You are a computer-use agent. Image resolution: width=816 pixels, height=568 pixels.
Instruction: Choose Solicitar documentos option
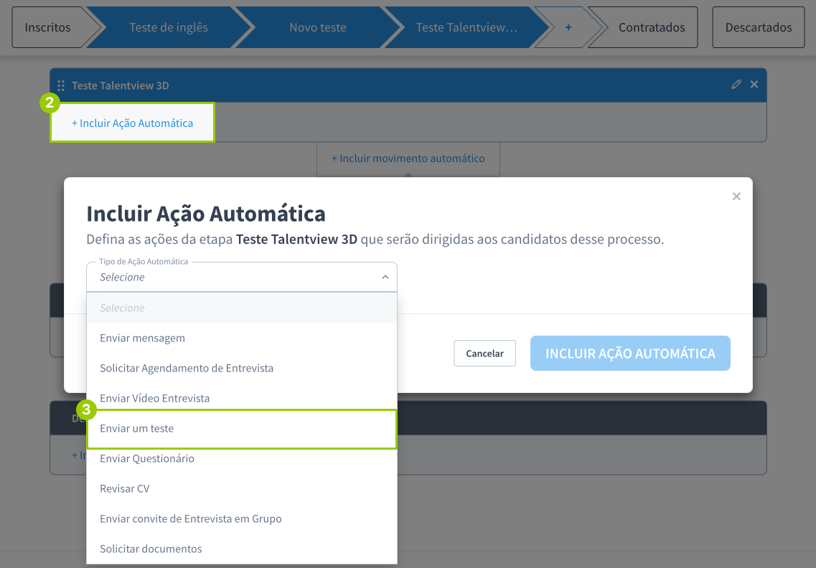pos(151,549)
